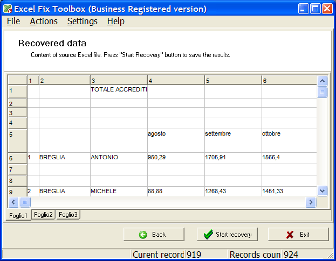Viewport: 336px width, 261px height.
Task: Select the settembre header cell
Action: tap(233, 140)
